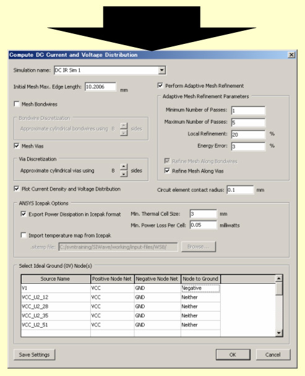Click Neither cell in VCC_U2_35 row
The width and height of the screenshot is (305, 376).
(x=200, y=315)
